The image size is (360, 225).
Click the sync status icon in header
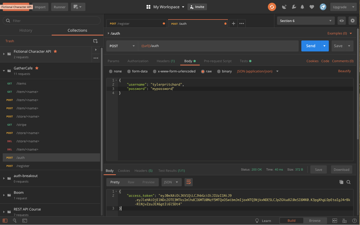[272, 7]
